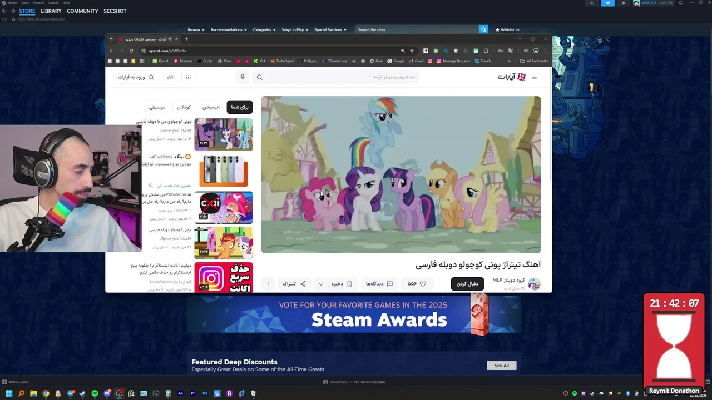Open the Steam Wishlist button
This screenshot has height=400, width=712.
pos(507,29)
